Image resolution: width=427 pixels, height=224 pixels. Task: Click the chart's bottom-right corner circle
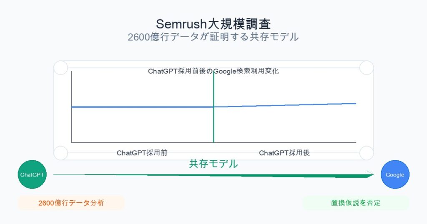coord(367,153)
